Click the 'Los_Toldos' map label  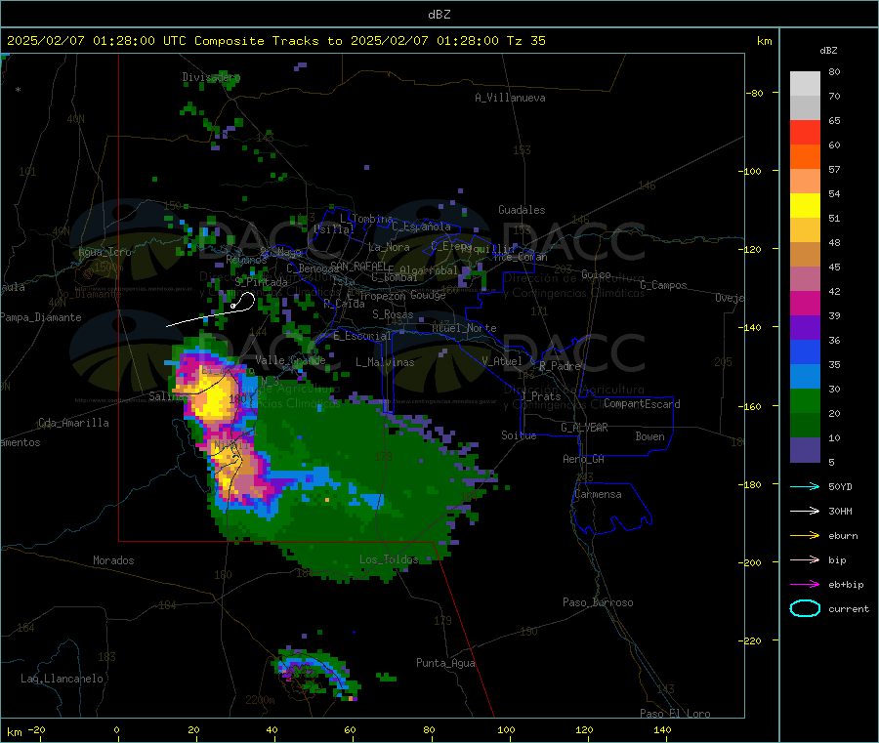389,559
